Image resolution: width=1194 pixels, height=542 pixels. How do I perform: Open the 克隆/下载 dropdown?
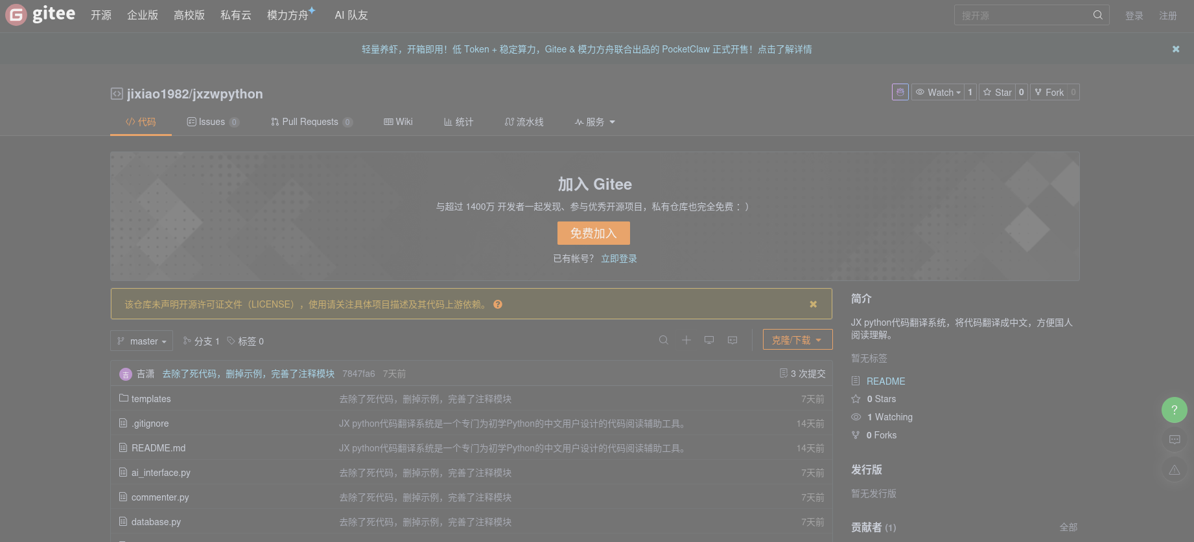click(797, 340)
